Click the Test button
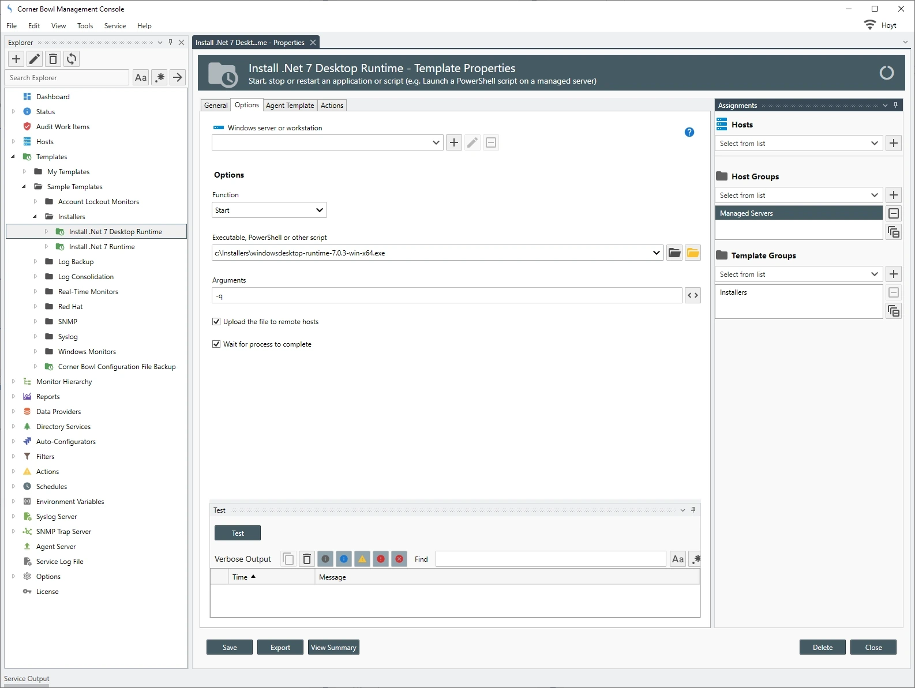The height and width of the screenshot is (688, 915). coord(238,533)
